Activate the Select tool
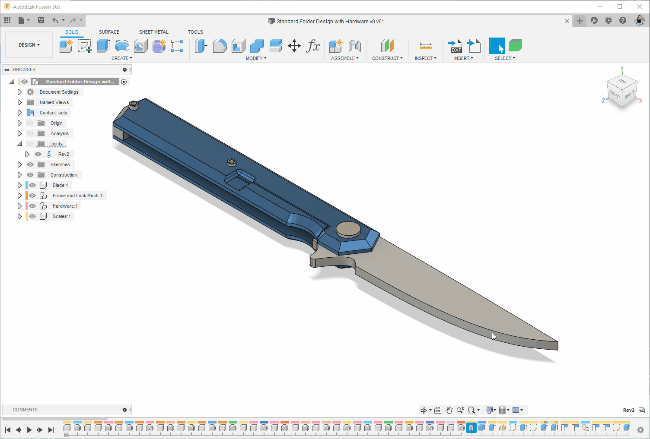This screenshot has width=650, height=439. (x=497, y=46)
